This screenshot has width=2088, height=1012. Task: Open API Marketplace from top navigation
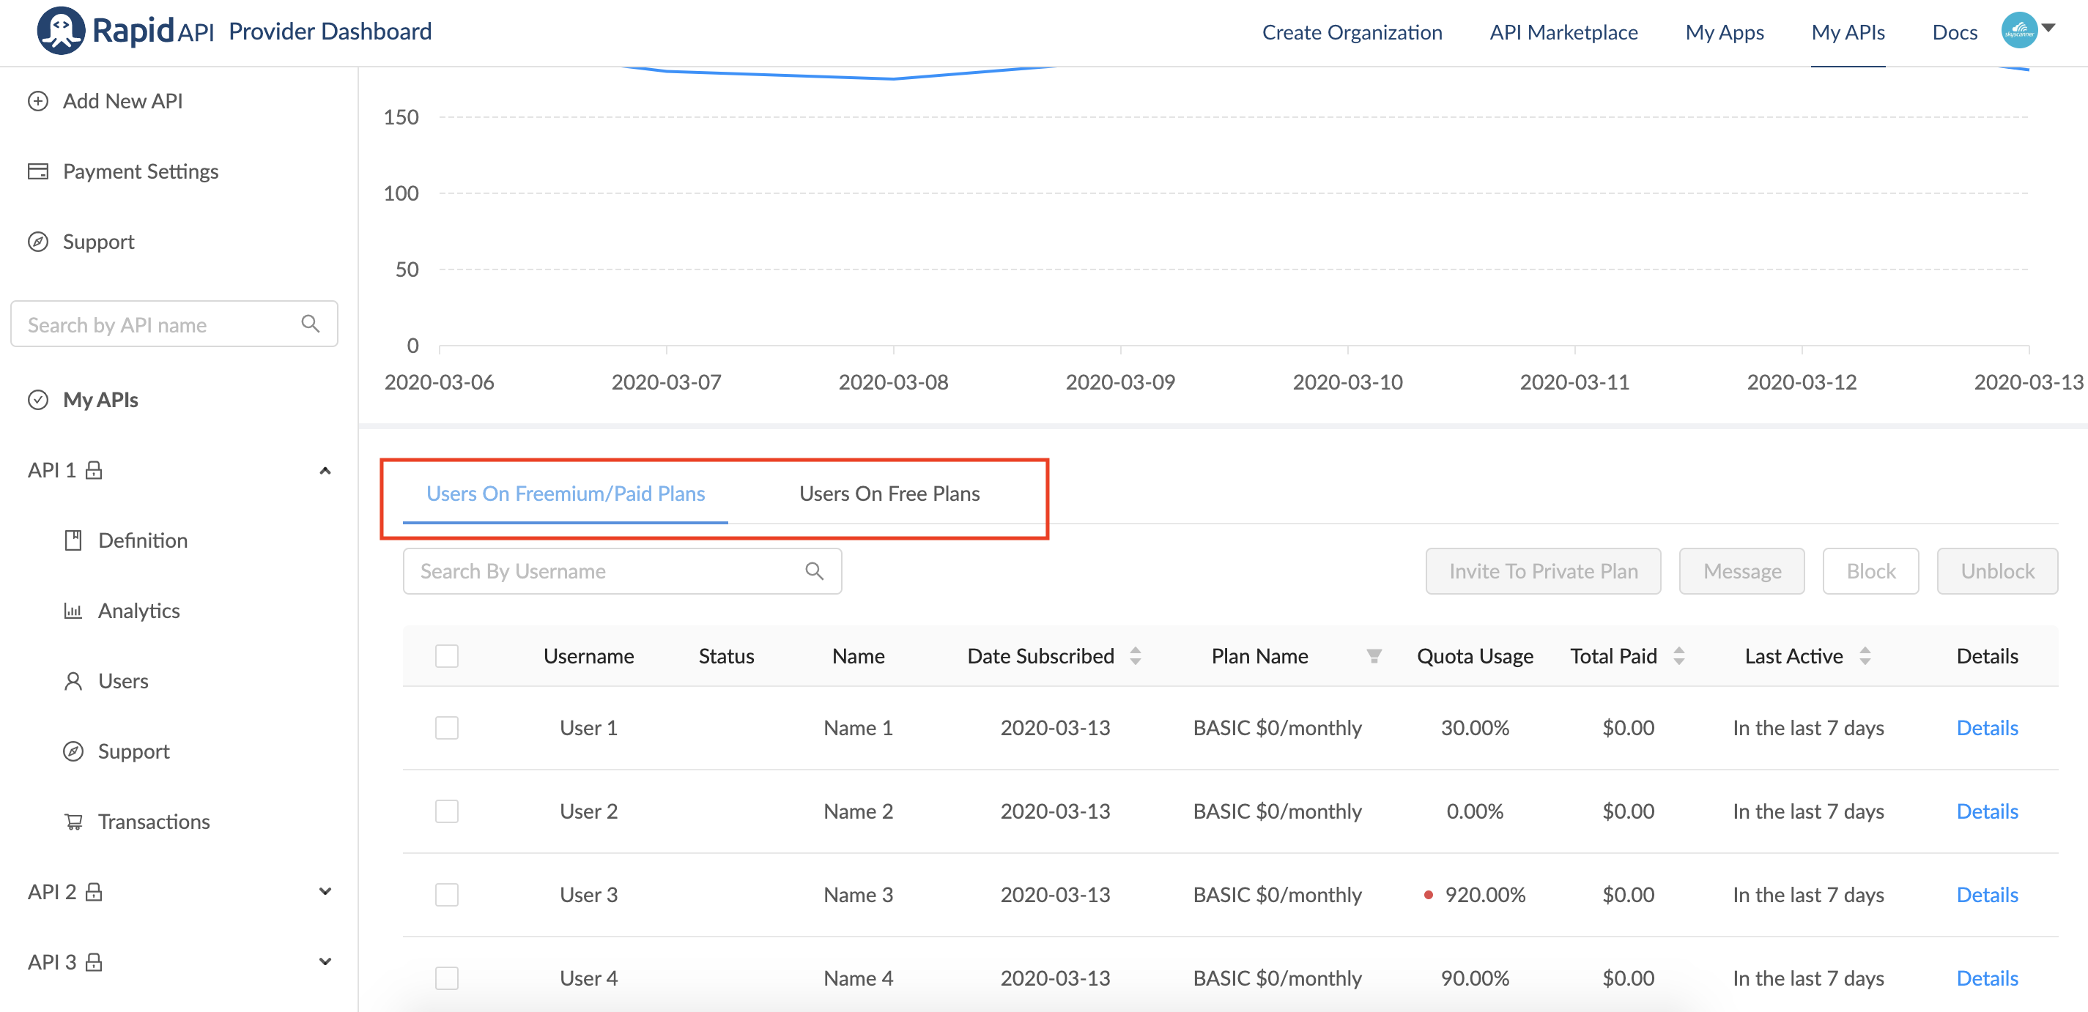coord(1563,32)
